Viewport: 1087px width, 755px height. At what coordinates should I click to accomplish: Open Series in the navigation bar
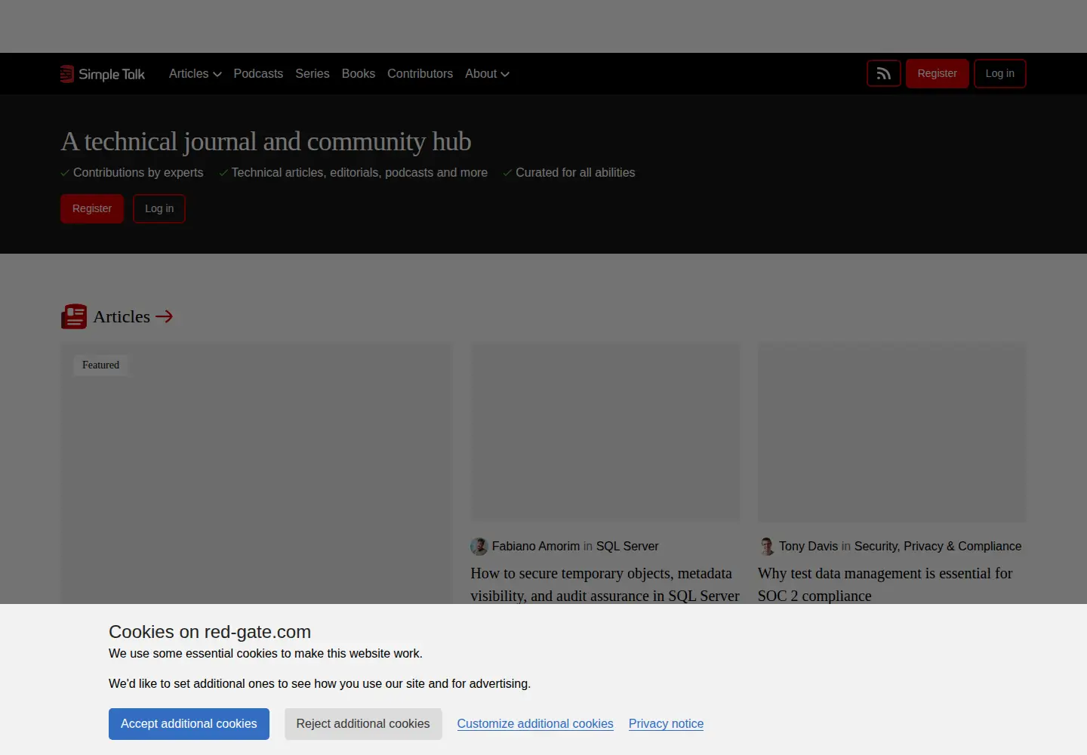click(x=313, y=73)
